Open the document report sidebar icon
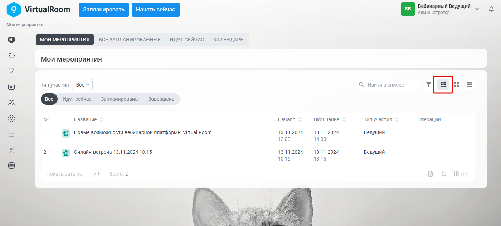Viewport: 501px width, 226px height. [11, 150]
